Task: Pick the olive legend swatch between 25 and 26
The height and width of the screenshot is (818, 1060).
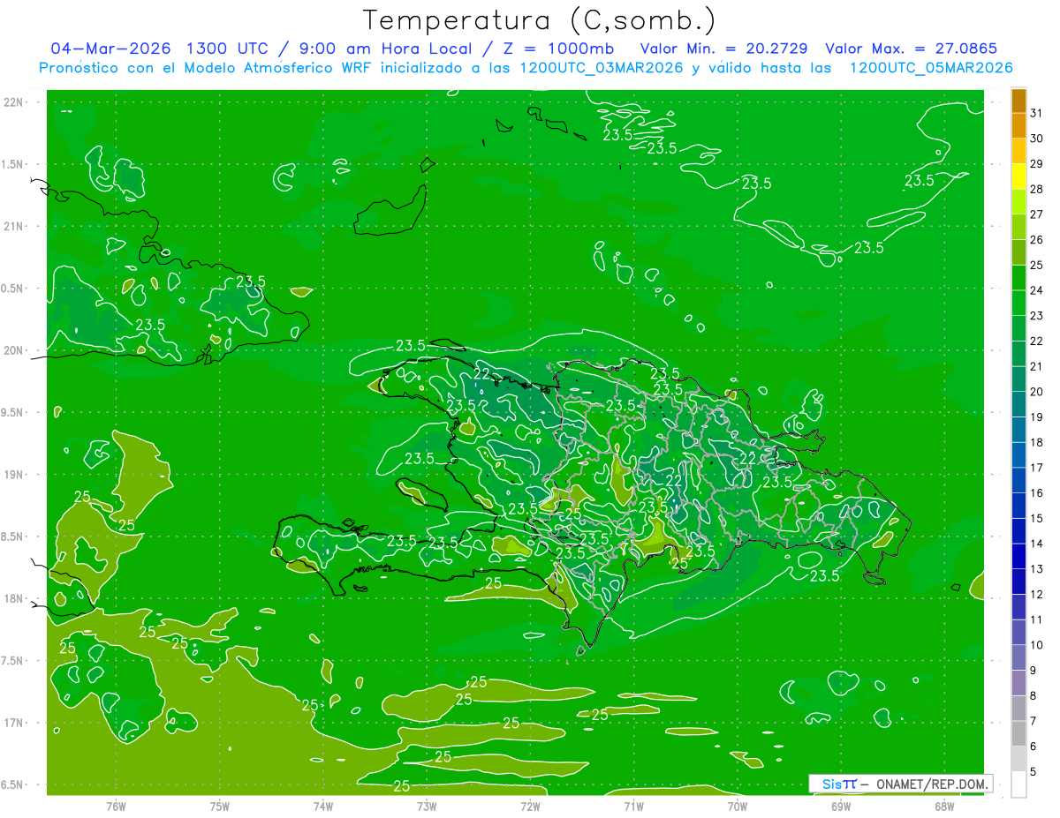Action: 1018,251
